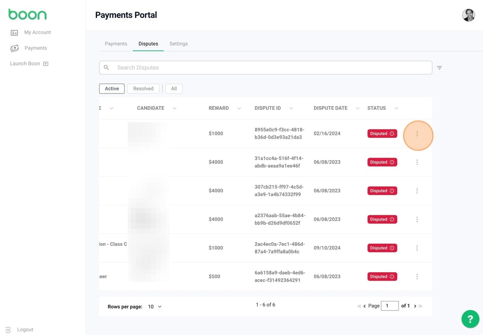Open the green help question button
The width and height of the screenshot is (483, 335).
coord(470,319)
